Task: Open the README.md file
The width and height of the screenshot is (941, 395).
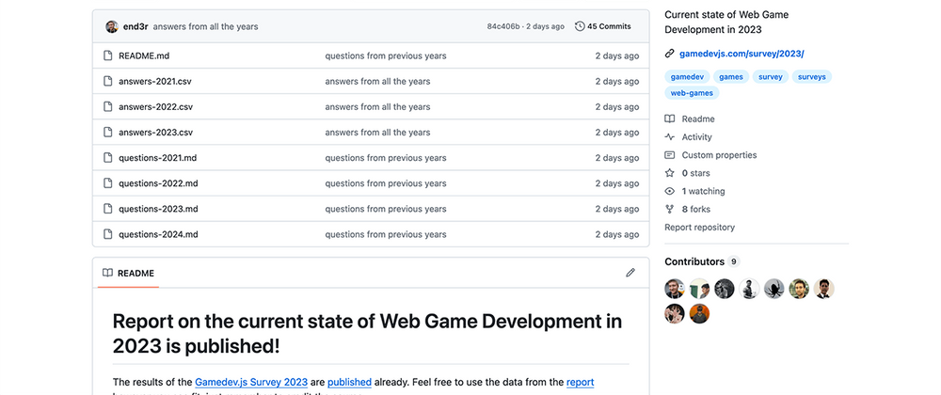Action: coord(144,55)
